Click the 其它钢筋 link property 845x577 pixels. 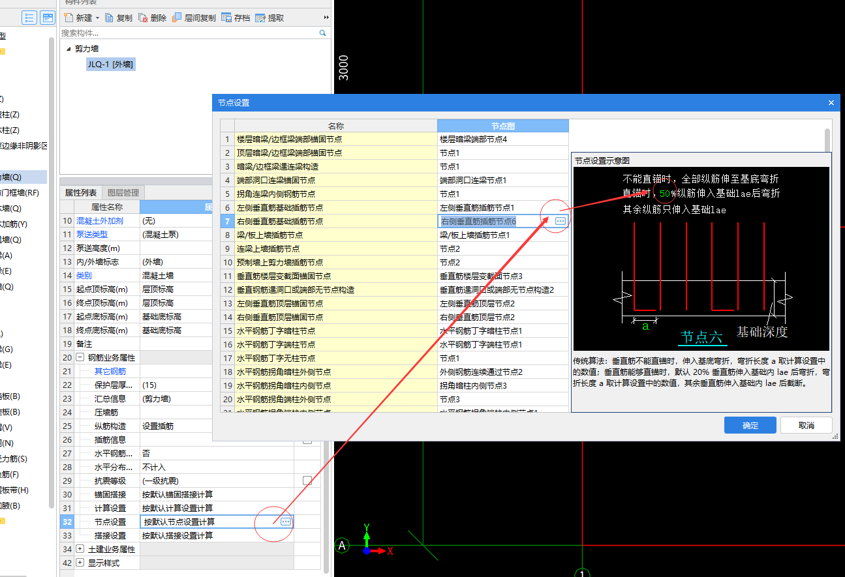(111, 371)
